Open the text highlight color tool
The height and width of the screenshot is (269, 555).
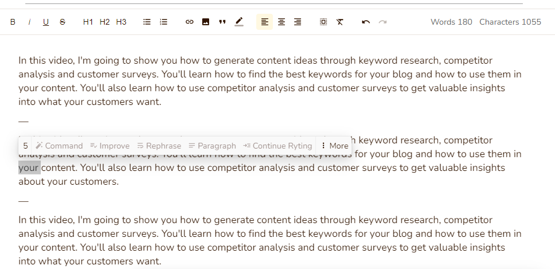pyautogui.click(x=239, y=22)
